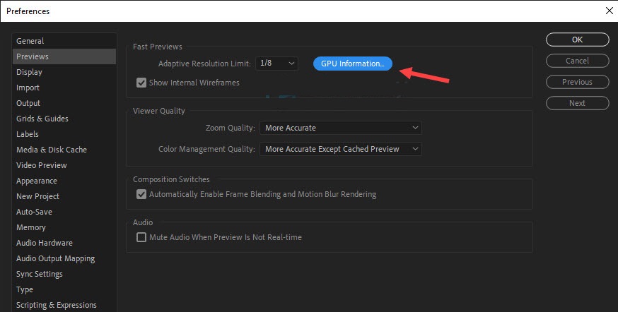Open Scripting & Expressions preferences
The image size is (618, 312).
click(64, 305)
